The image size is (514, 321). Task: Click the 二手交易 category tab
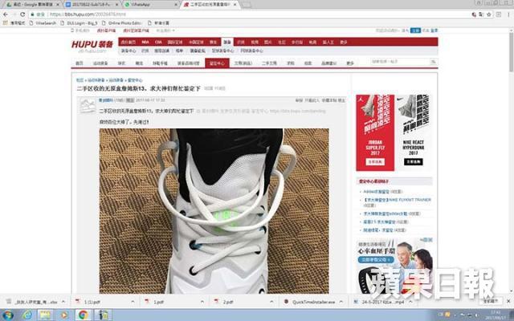[269, 63]
